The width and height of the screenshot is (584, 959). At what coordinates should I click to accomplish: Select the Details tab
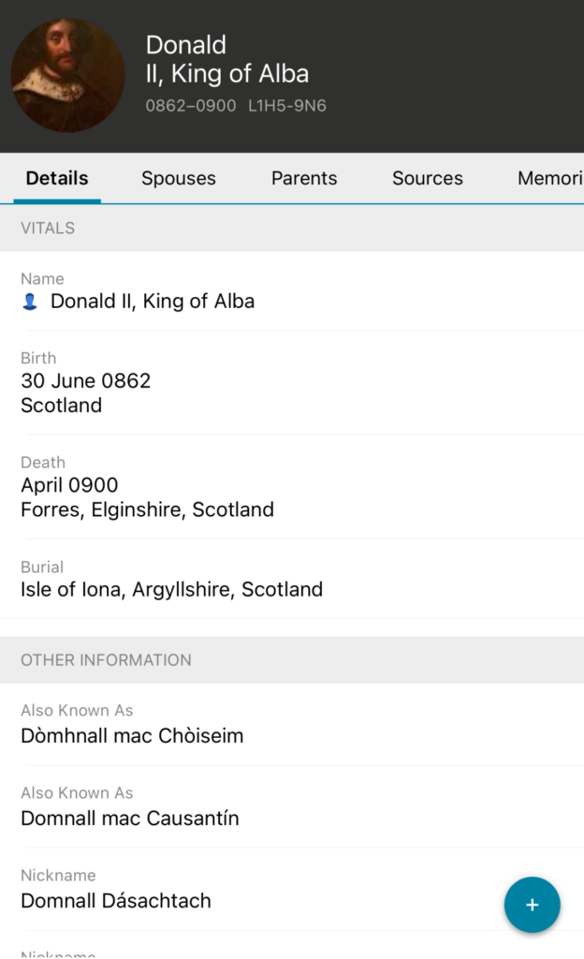57,178
